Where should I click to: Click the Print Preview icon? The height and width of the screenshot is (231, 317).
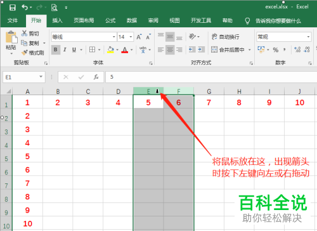[55, 8]
